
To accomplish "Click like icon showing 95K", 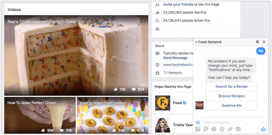I will [x=43, y=130].
